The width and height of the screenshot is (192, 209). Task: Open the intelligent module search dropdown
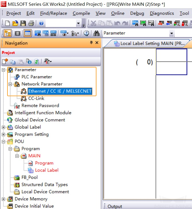(75, 33)
